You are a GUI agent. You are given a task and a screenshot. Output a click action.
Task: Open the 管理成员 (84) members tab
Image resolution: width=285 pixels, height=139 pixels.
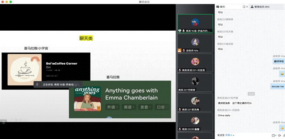pyautogui.click(x=260, y=7)
